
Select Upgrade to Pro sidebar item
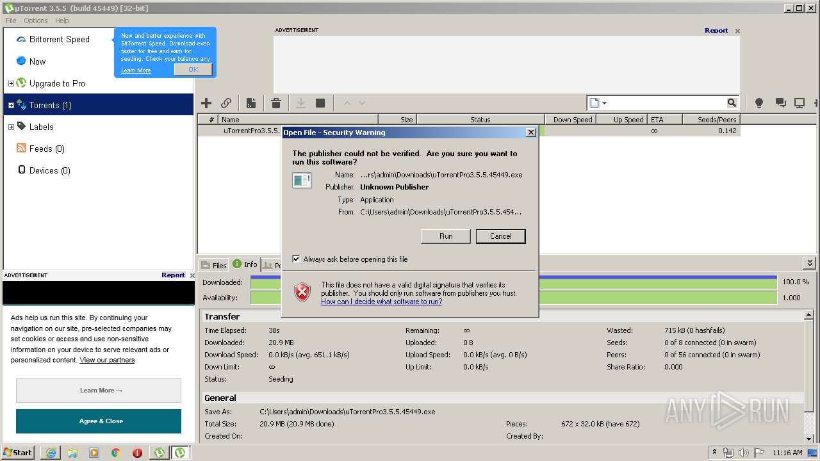57,83
